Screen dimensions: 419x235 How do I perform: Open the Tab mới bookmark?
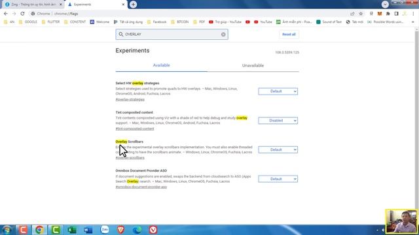pyautogui.click(x=355, y=22)
